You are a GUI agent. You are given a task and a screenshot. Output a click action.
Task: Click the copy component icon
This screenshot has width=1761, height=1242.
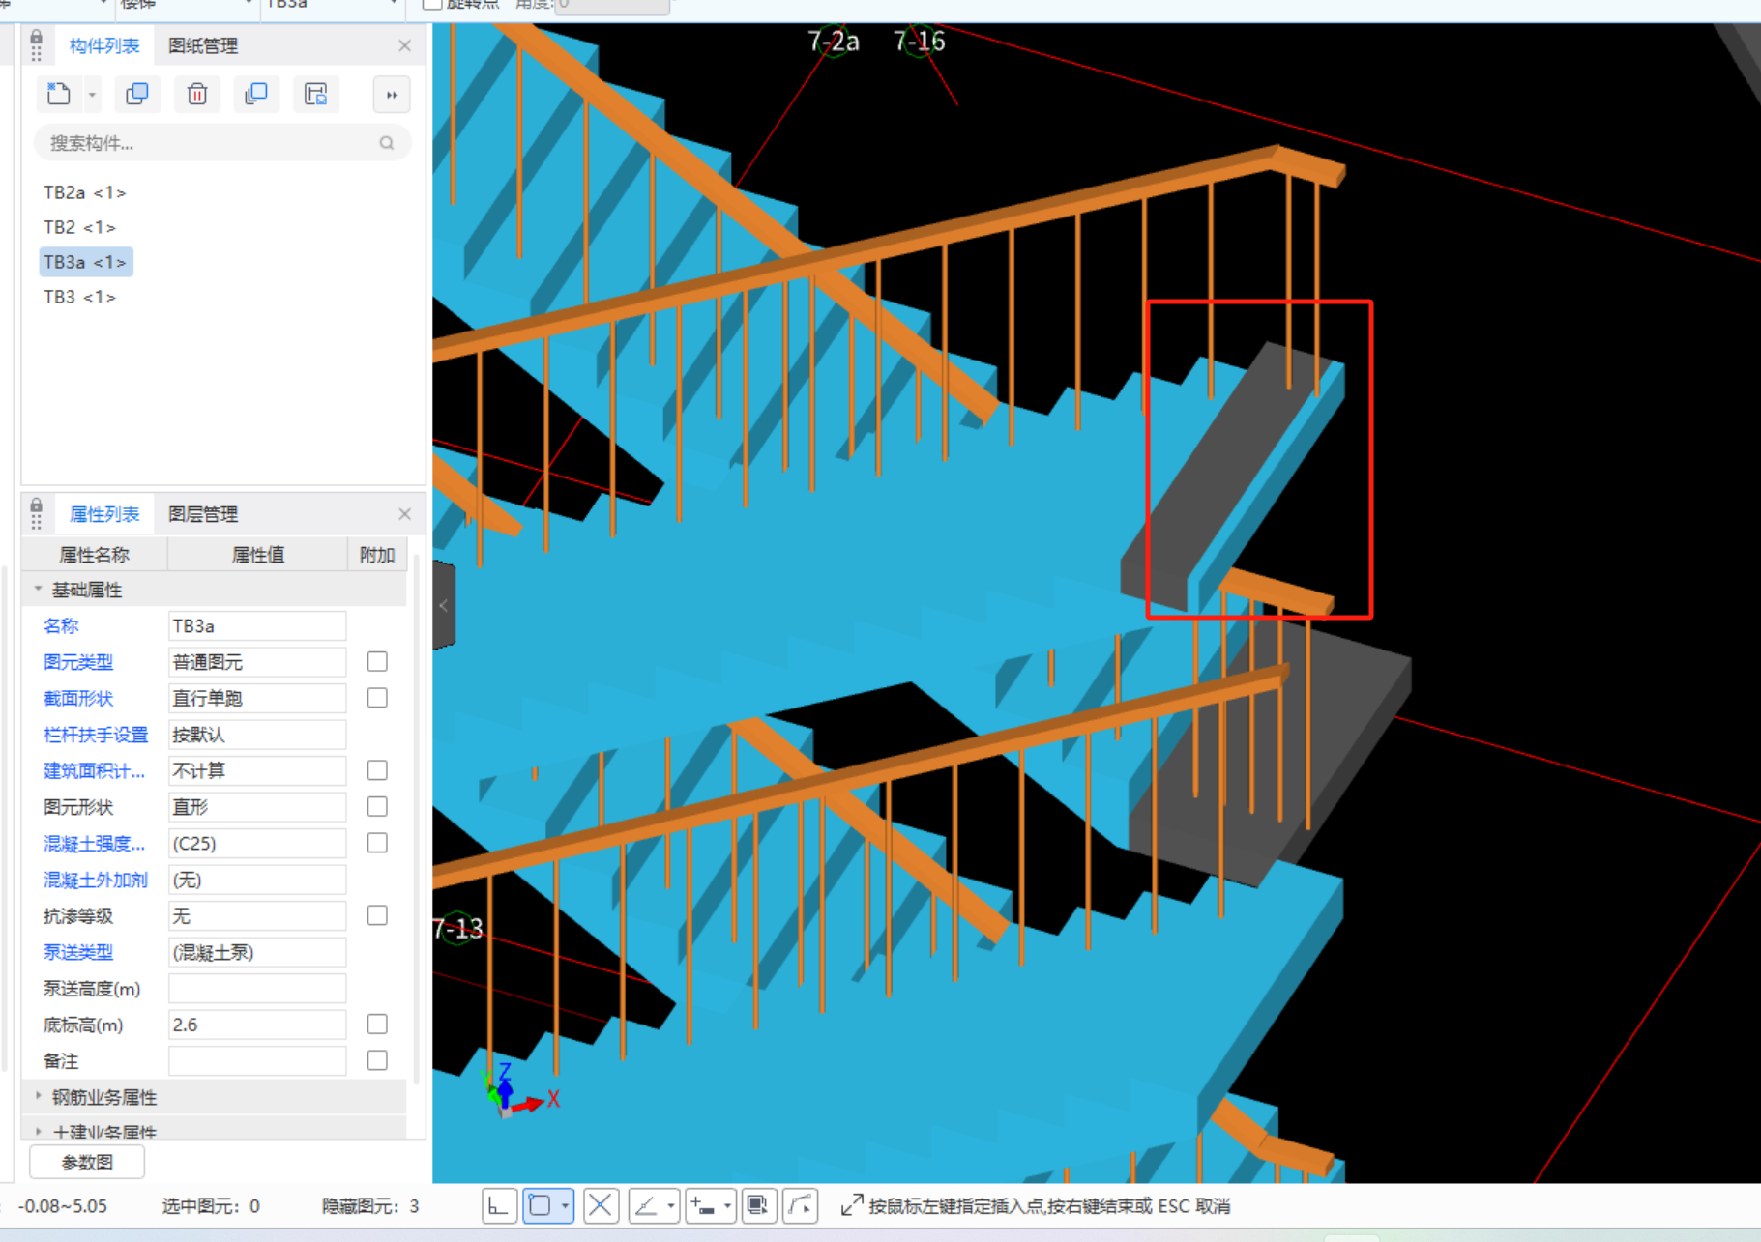pyautogui.click(x=137, y=94)
